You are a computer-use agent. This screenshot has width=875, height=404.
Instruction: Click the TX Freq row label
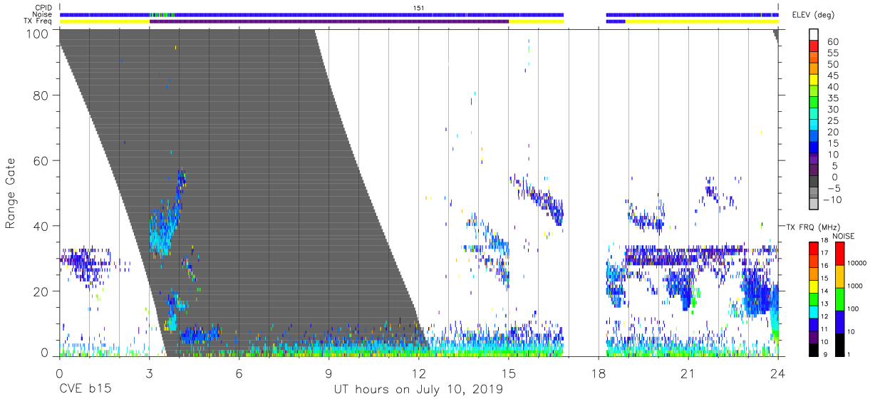click(38, 21)
